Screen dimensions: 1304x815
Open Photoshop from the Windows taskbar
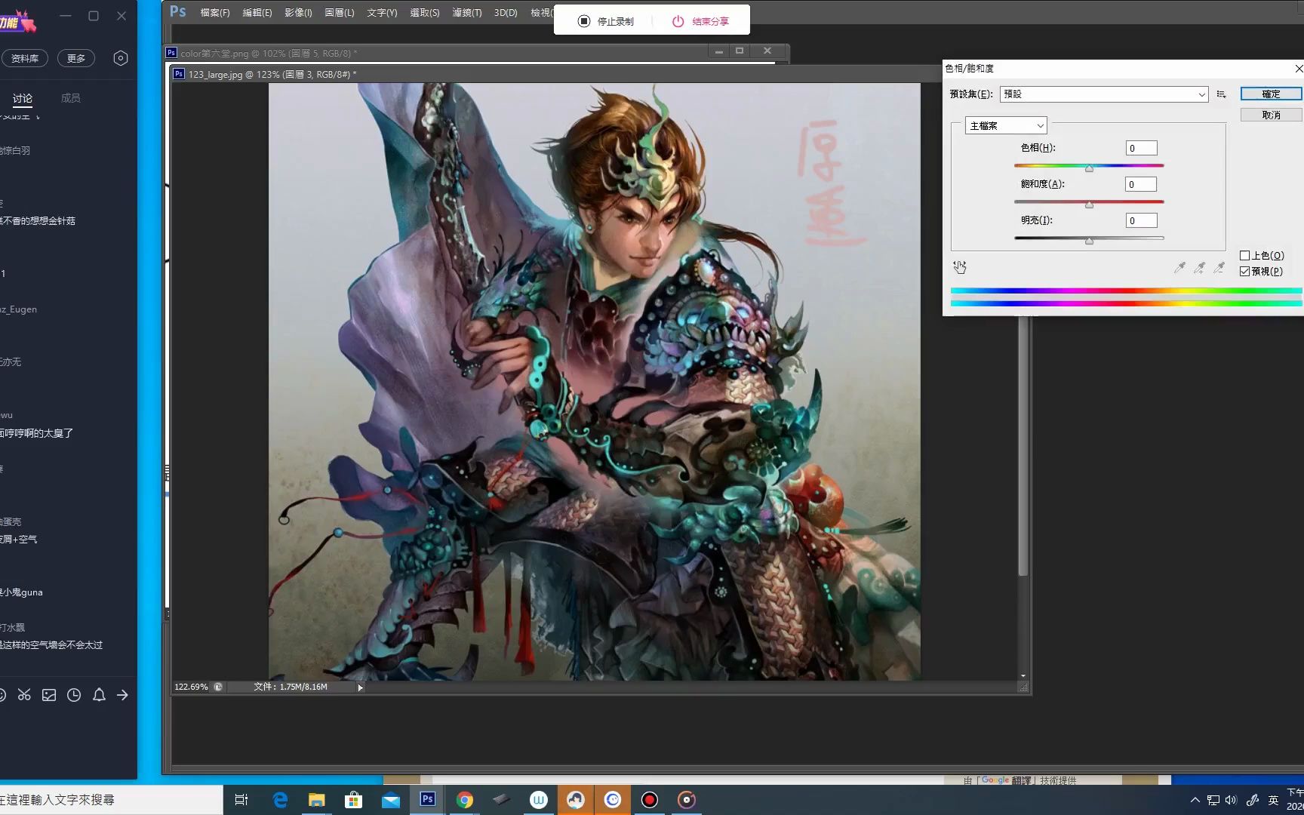pos(427,799)
